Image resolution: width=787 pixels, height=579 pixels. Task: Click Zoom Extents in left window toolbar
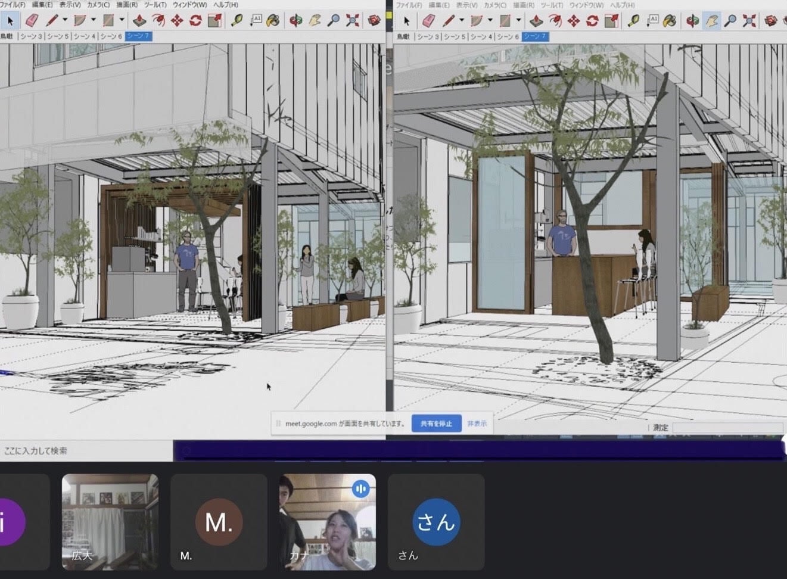click(353, 21)
